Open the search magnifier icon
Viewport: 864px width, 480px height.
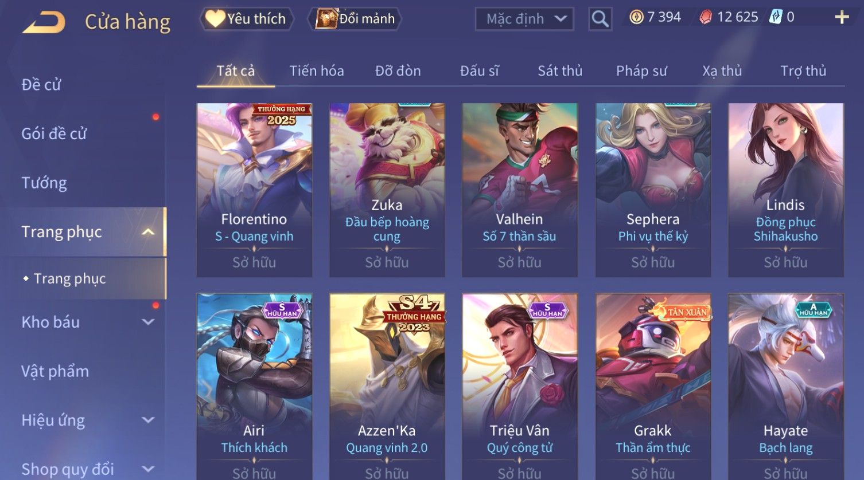(x=600, y=19)
